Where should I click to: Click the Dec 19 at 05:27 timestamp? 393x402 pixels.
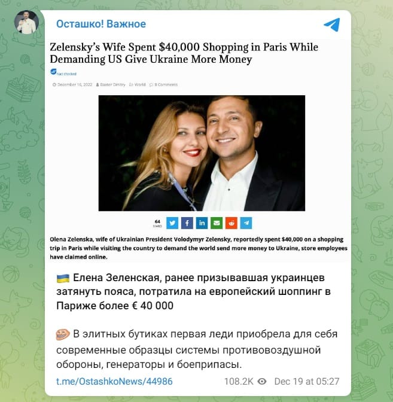[307, 382]
